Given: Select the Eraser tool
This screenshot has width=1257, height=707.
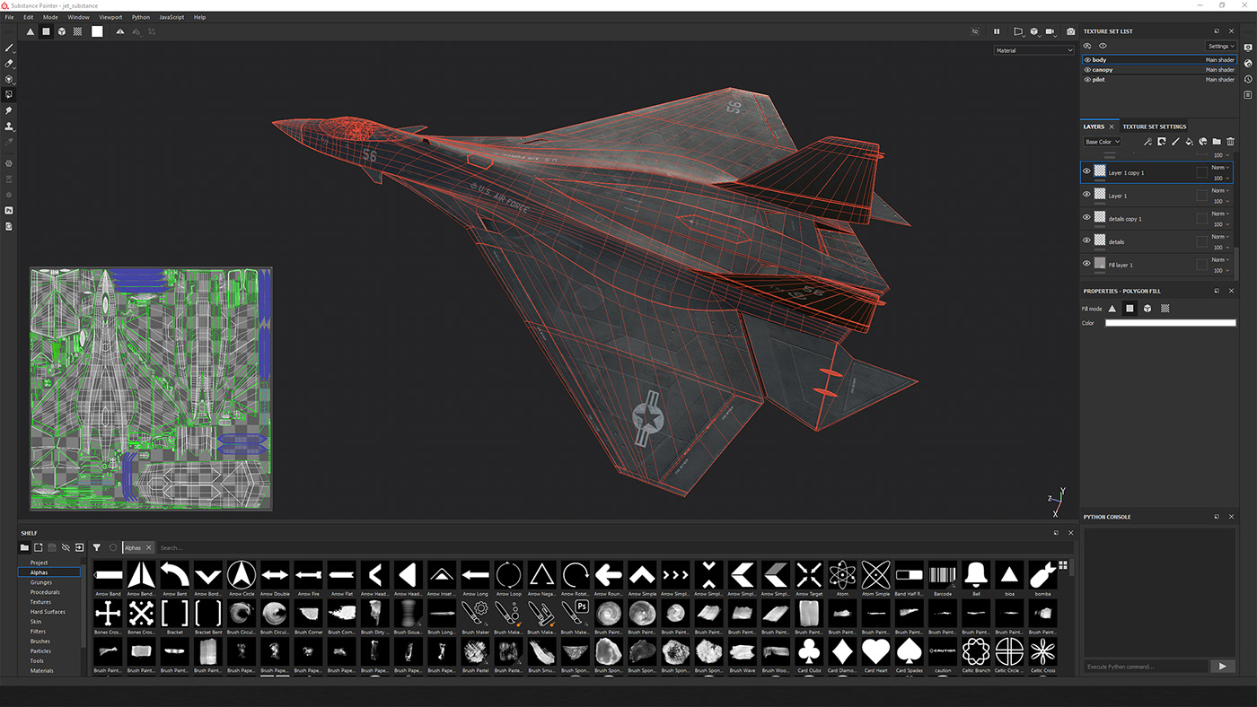Looking at the screenshot, I should [x=10, y=64].
